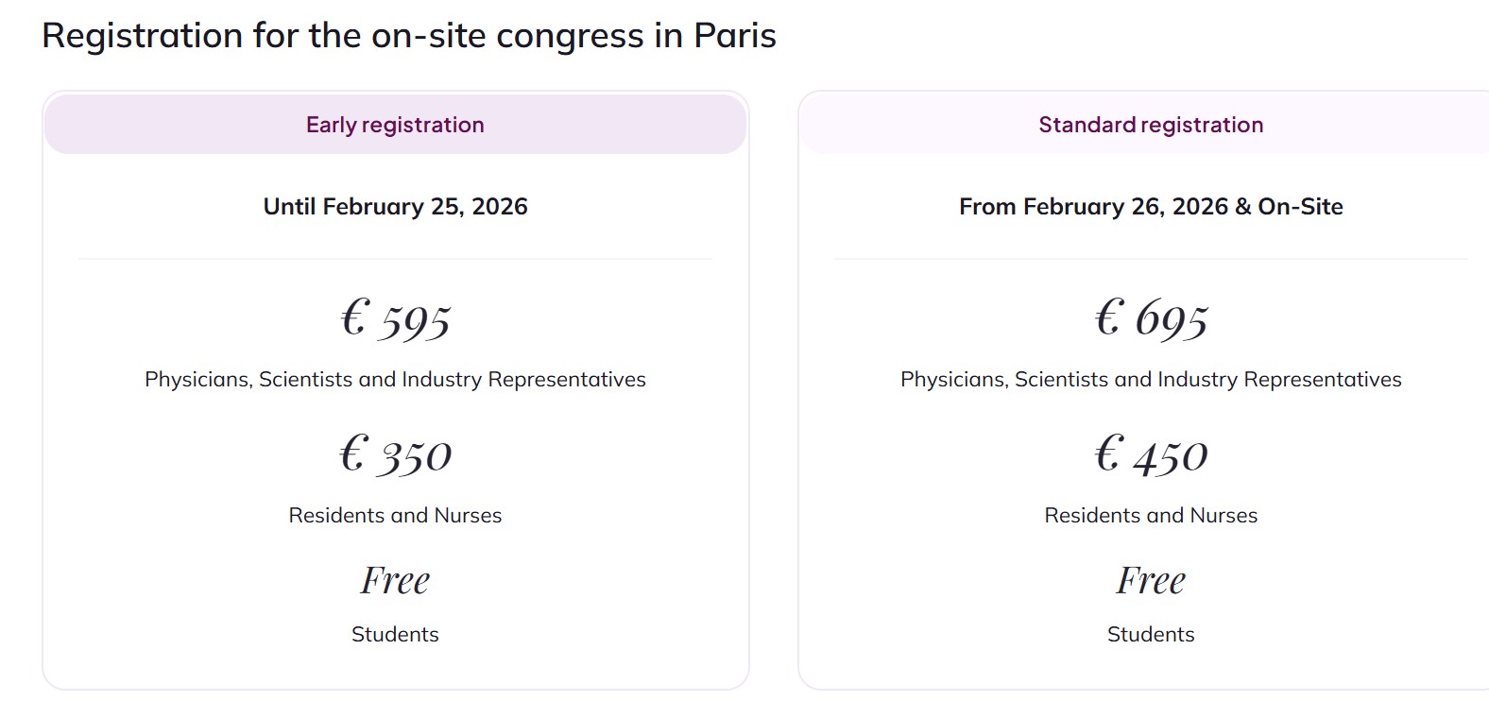Screen dimensions: 1489x701
Task: Click "From February 26, 2026 & On-Site" text
Action: pos(1150,207)
